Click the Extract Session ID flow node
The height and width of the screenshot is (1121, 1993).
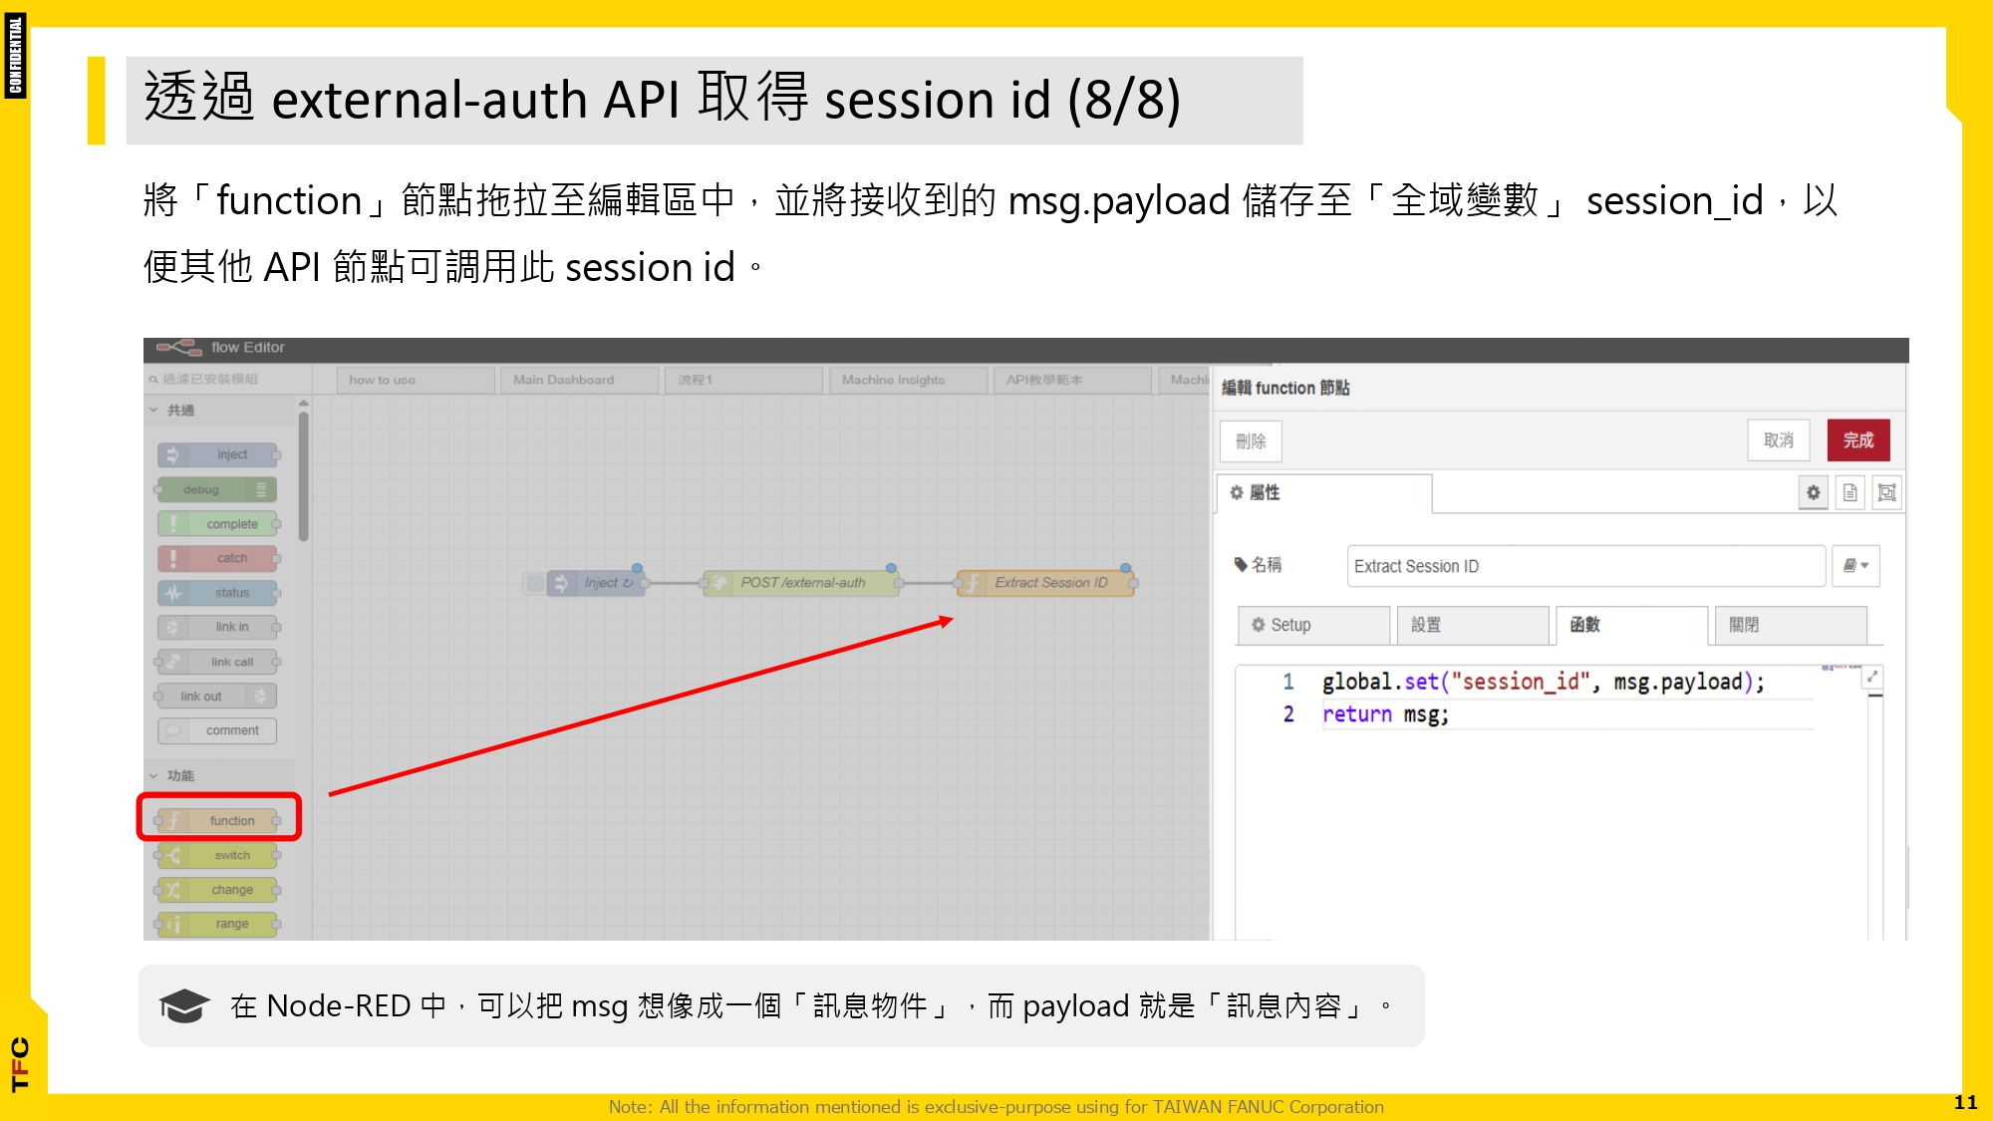click(1045, 583)
